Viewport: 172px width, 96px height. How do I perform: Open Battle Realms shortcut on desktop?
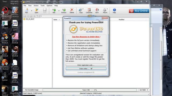[x=5, y=12]
